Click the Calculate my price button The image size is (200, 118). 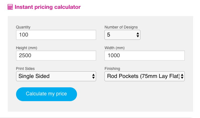click(x=47, y=94)
